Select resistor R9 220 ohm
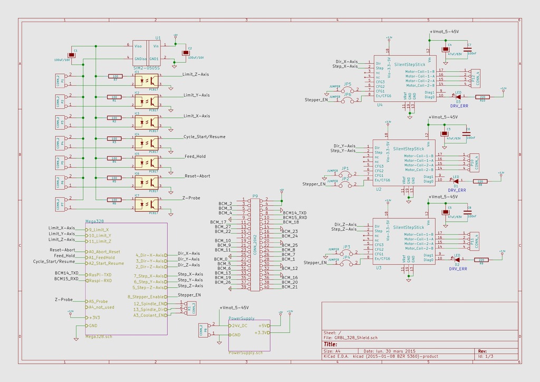The width and height of the screenshot is (540, 382). tap(481, 260)
